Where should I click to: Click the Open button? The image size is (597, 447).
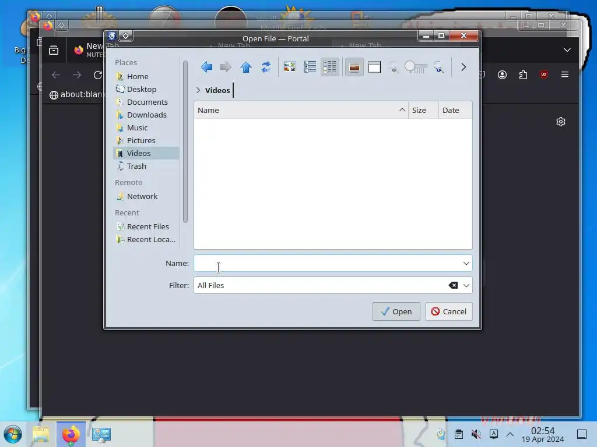coord(396,312)
